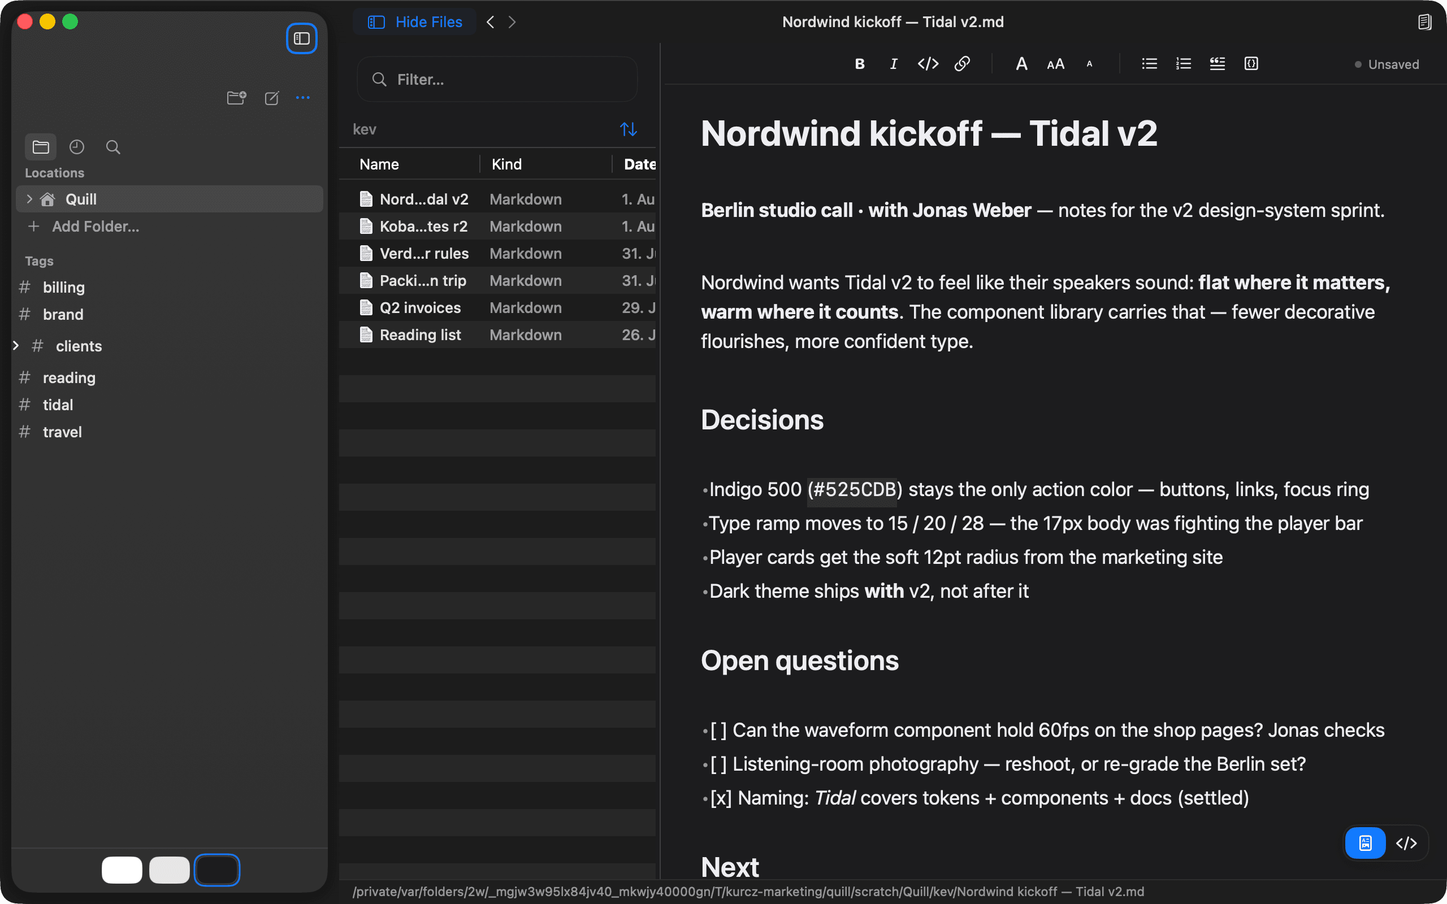This screenshot has height=904, width=1447.
Task: Create a new note with compose icon
Action: (271, 97)
